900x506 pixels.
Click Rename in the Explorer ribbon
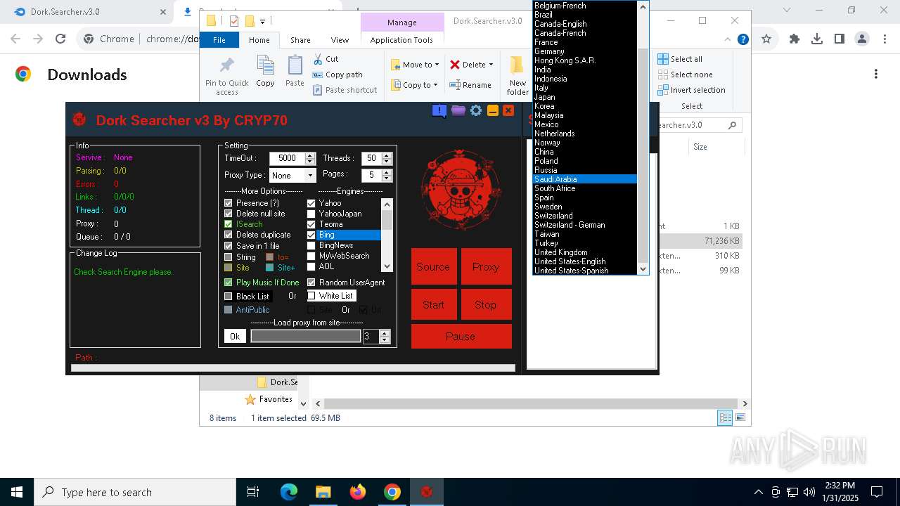coord(470,85)
